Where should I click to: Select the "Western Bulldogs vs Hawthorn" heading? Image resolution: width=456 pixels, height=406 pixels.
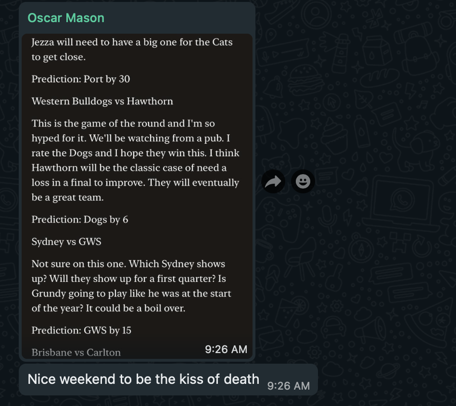point(102,101)
